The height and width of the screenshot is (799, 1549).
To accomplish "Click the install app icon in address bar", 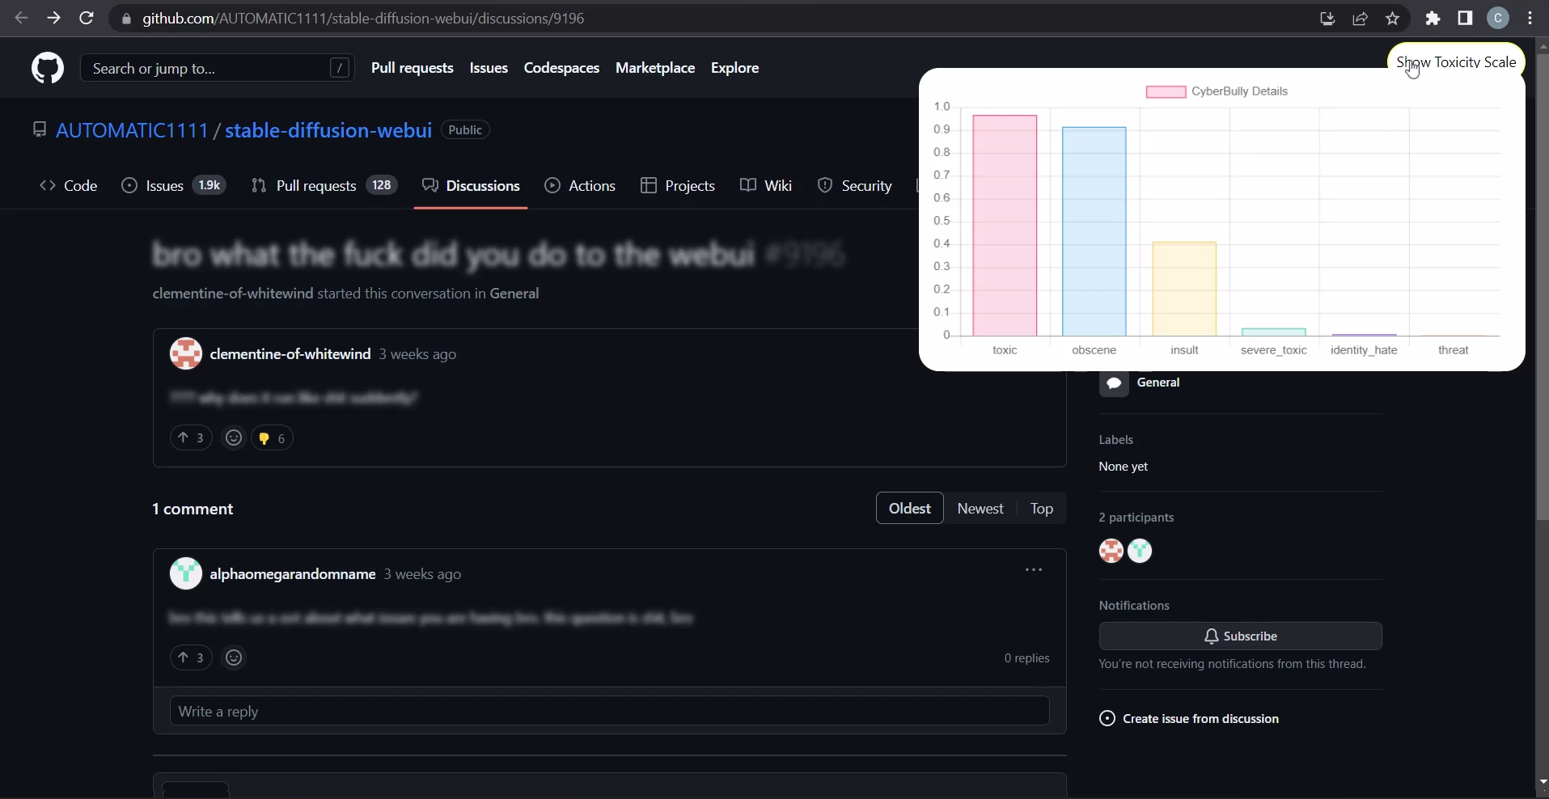I will click(x=1327, y=18).
